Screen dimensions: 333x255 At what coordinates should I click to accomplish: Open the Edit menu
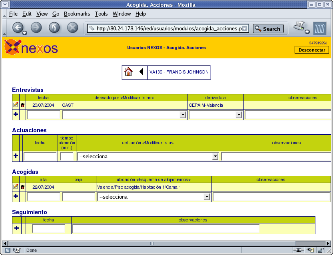coord(27,14)
